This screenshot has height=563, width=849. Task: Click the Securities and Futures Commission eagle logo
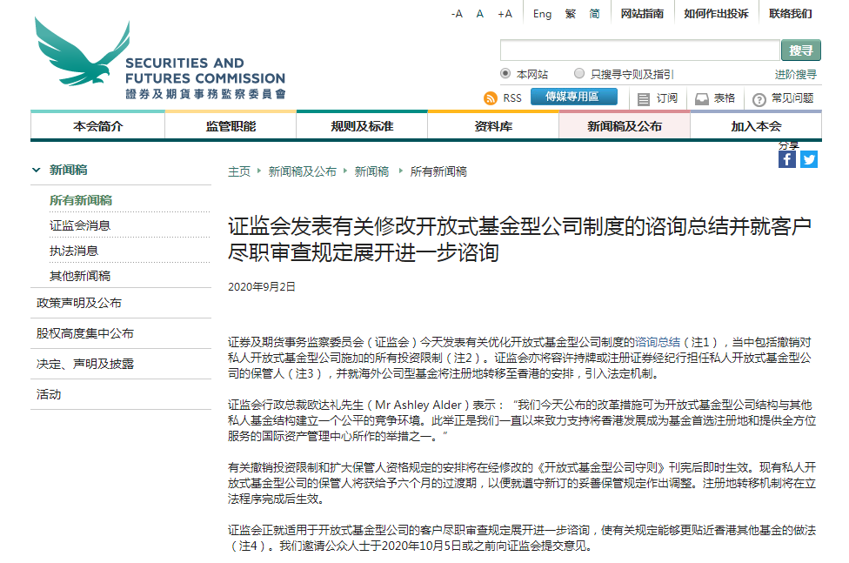(160, 58)
